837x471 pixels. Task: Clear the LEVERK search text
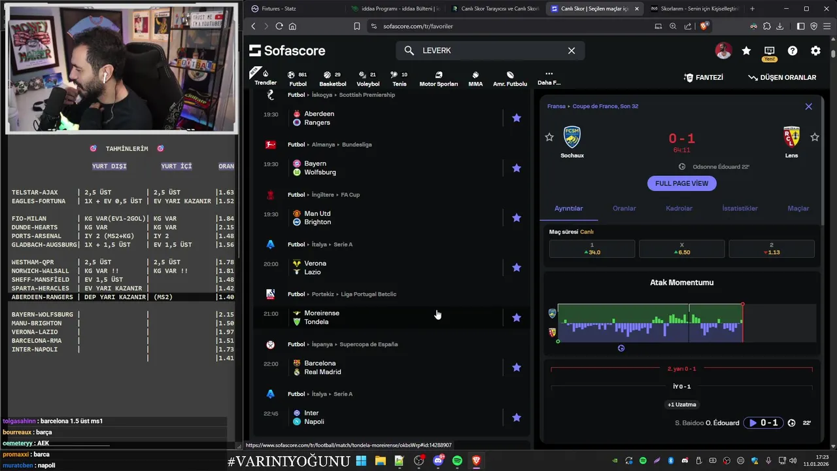click(572, 50)
